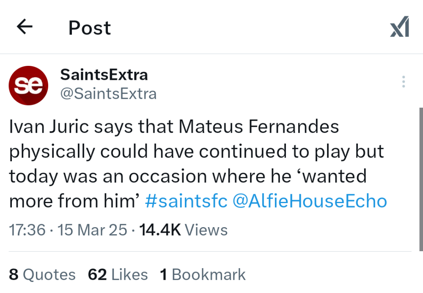Open the SaintsExtra profile picture

(28, 85)
